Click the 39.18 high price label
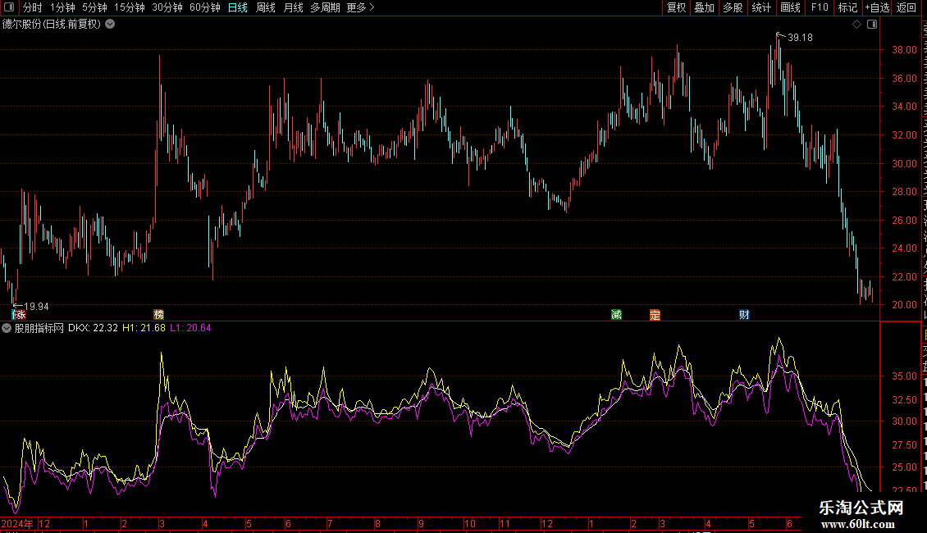Screen dimensions: 927x533 coord(800,38)
